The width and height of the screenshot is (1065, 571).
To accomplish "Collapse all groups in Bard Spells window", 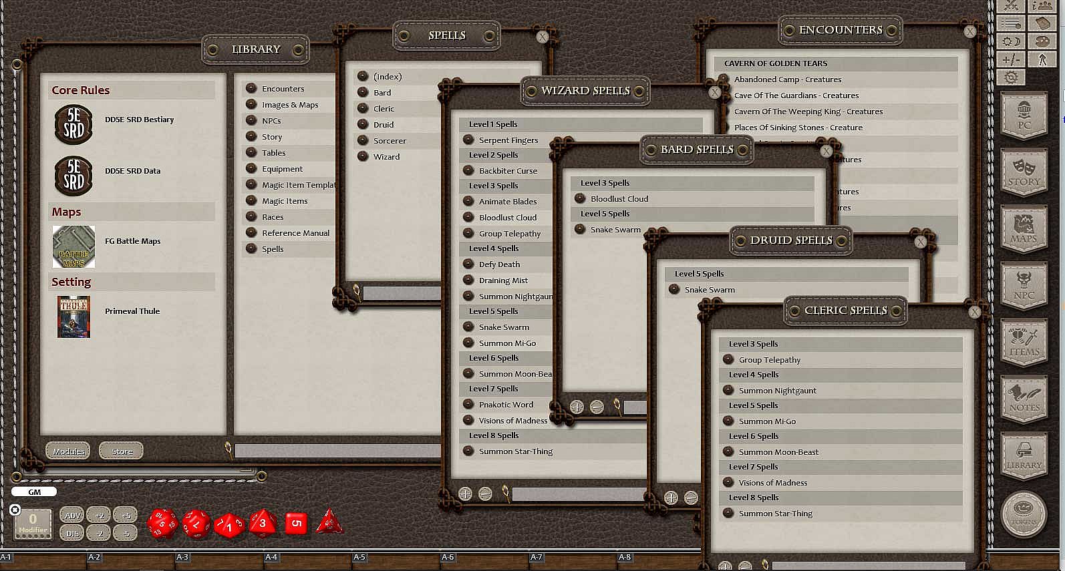I will 597,407.
